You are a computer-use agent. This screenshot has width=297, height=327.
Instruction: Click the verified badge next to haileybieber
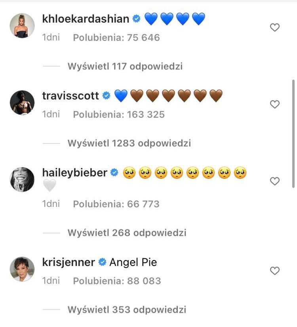(x=114, y=173)
